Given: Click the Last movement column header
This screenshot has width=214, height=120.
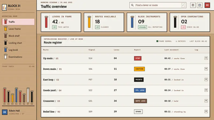Looking at the screenshot, I should (x=171, y=50).
